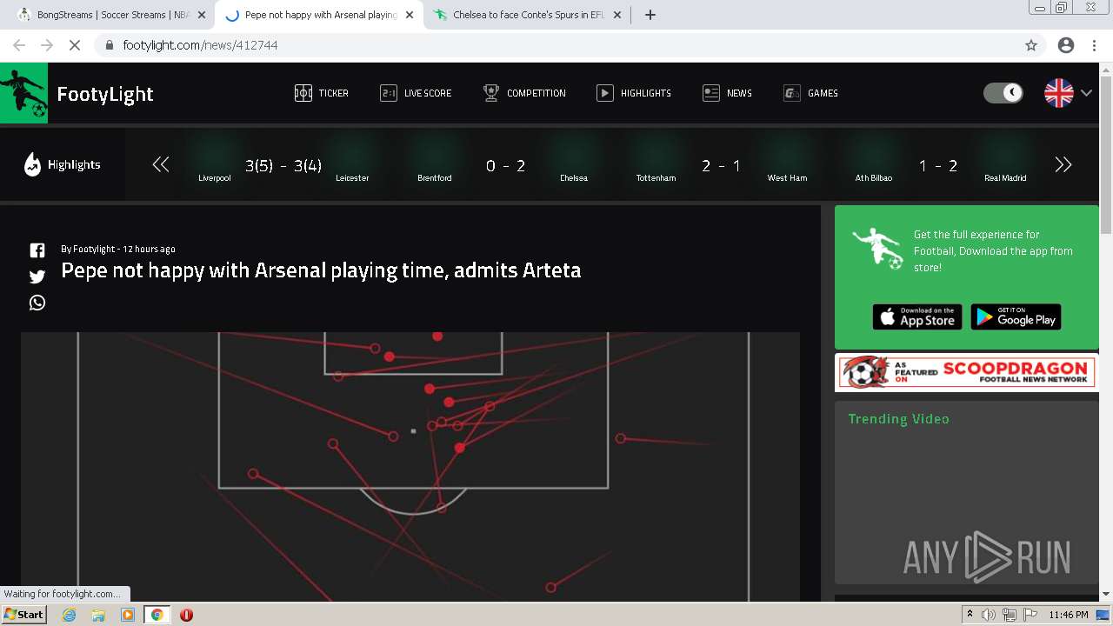Open Ath Bilbao vs Real Madrid highlight
Viewport: 1113px width, 626px height.
(938, 164)
